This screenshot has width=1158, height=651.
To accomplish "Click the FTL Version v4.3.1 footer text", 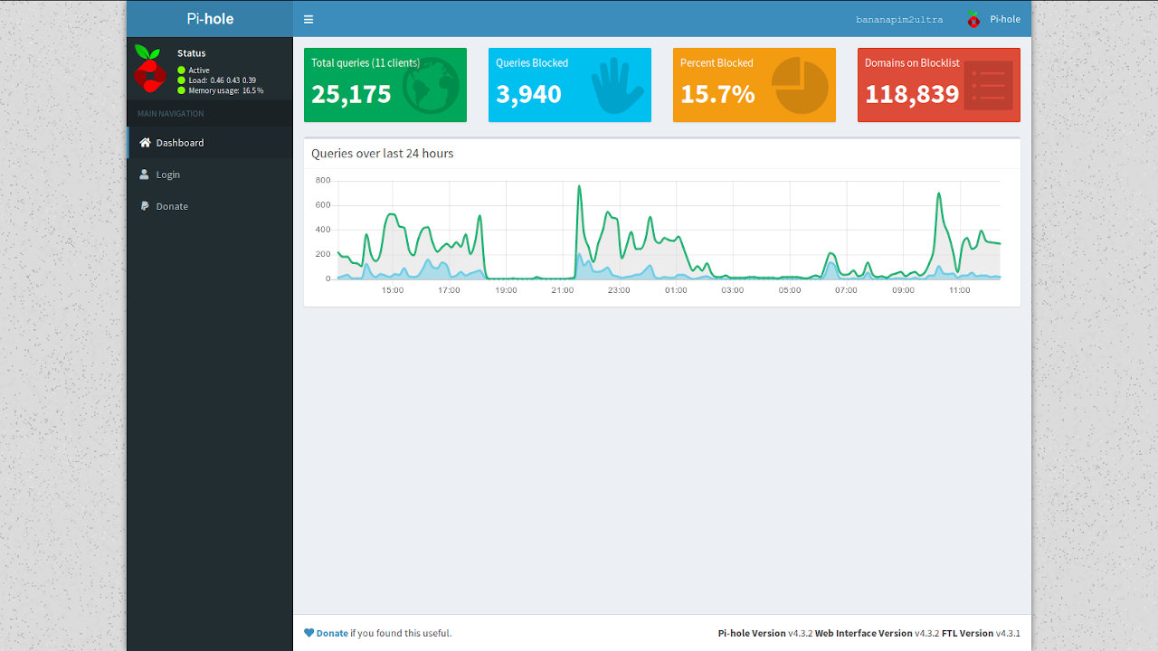I will [981, 633].
